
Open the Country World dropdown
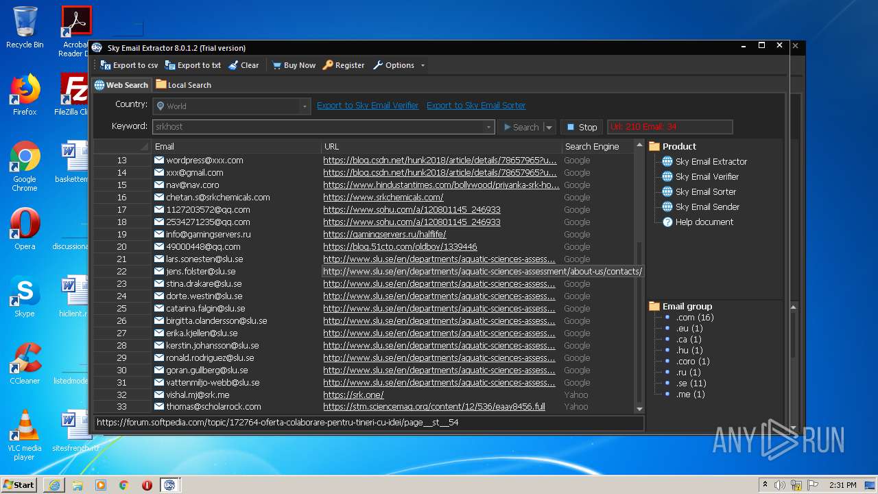[231, 106]
